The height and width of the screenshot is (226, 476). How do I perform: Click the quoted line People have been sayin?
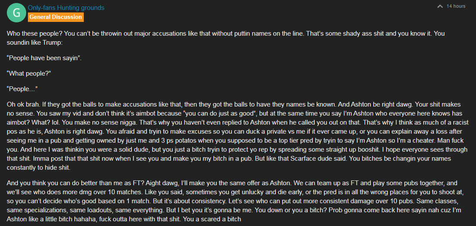click(x=44, y=58)
